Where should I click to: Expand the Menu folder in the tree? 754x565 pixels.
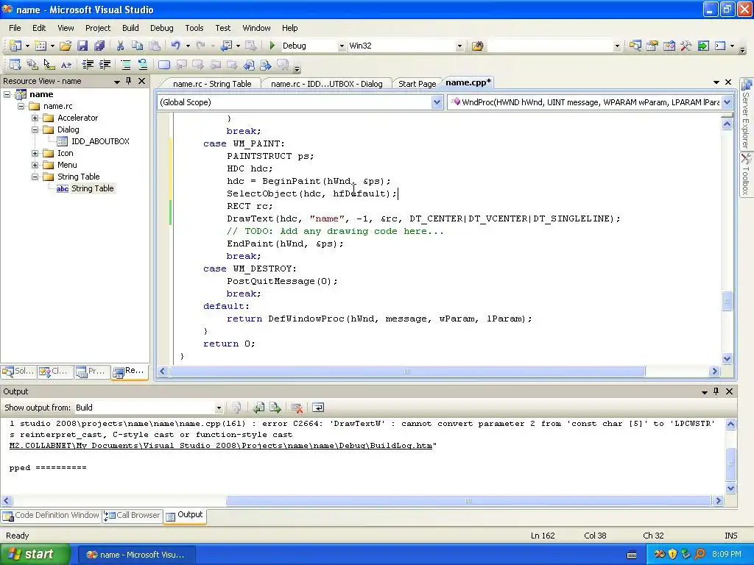(x=35, y=165)
